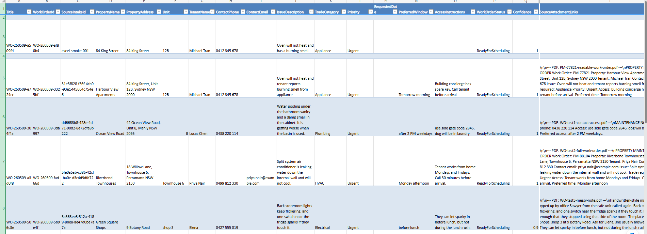Open the RequestedDate filter dropdown

pyautogui.click(x=395, y=12)
